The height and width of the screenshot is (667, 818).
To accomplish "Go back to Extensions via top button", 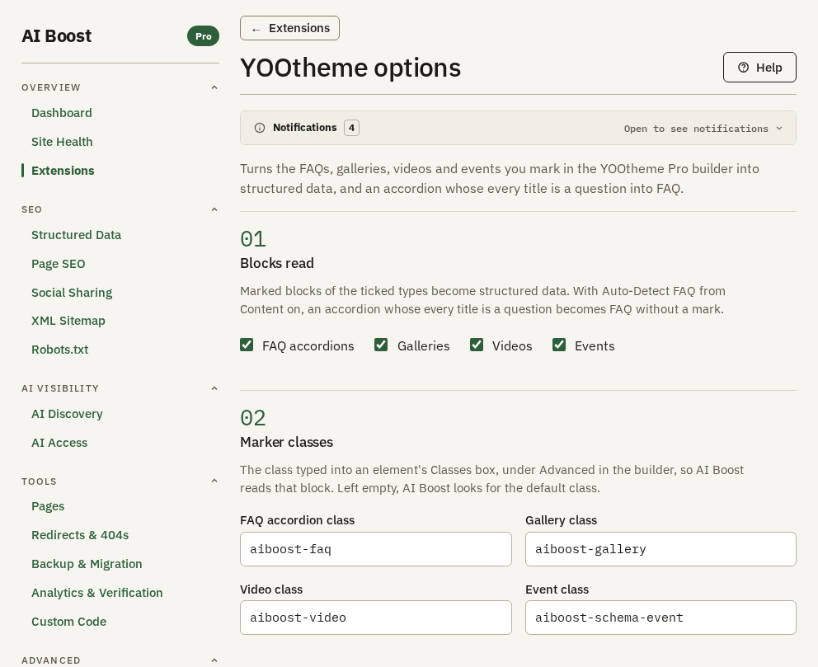I will pos(289,28).
